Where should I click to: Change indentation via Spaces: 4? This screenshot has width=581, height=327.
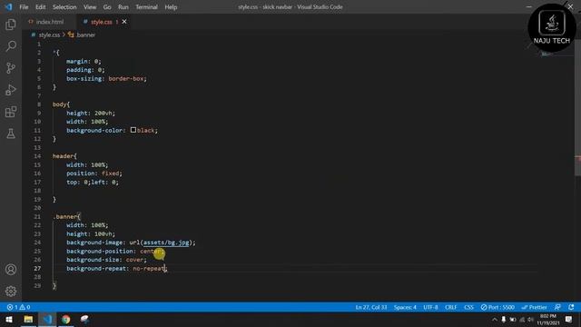click(405, 307)
